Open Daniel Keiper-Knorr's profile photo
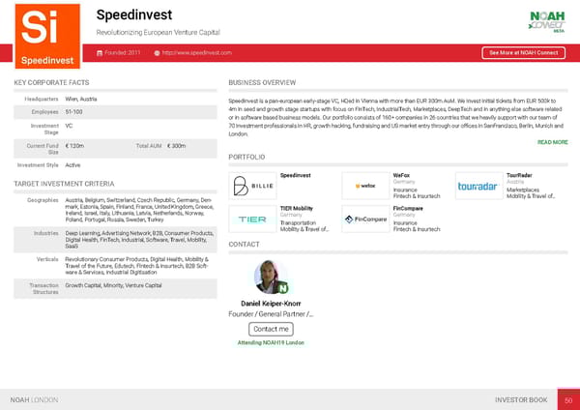580x410 pixels. point(271,276)
